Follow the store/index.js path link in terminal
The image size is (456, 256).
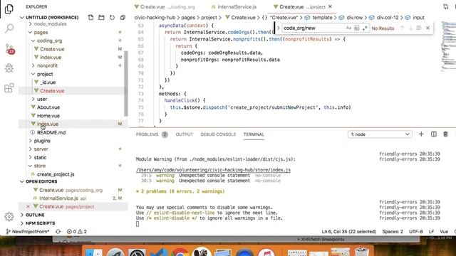click(213, 170)
